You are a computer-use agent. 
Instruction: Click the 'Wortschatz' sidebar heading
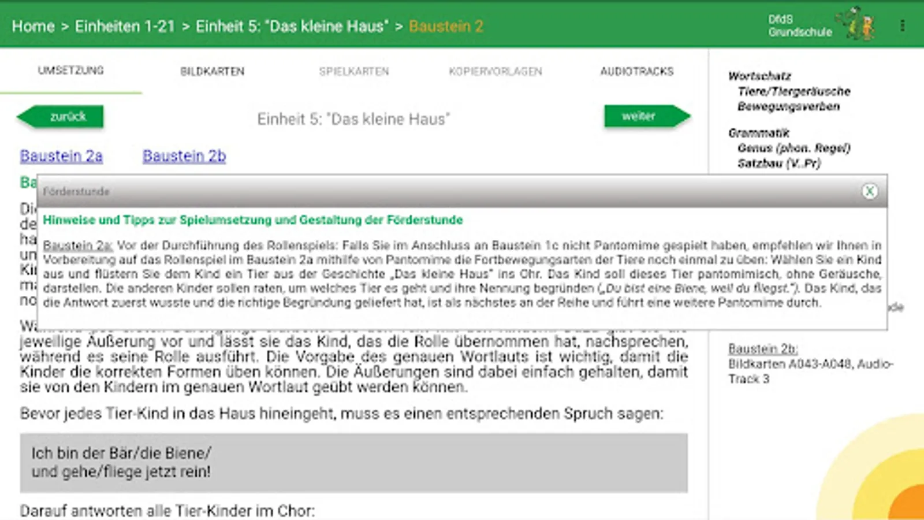coord(759,76)
